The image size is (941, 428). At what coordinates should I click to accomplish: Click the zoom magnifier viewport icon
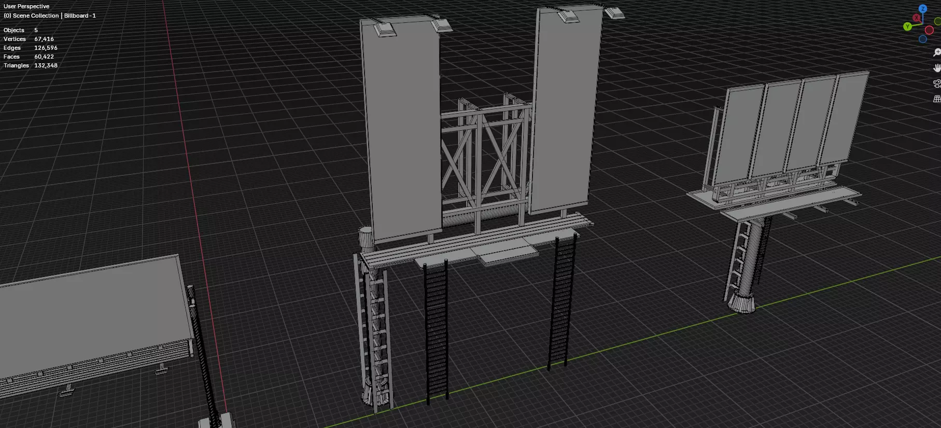(x=937, y=53)
